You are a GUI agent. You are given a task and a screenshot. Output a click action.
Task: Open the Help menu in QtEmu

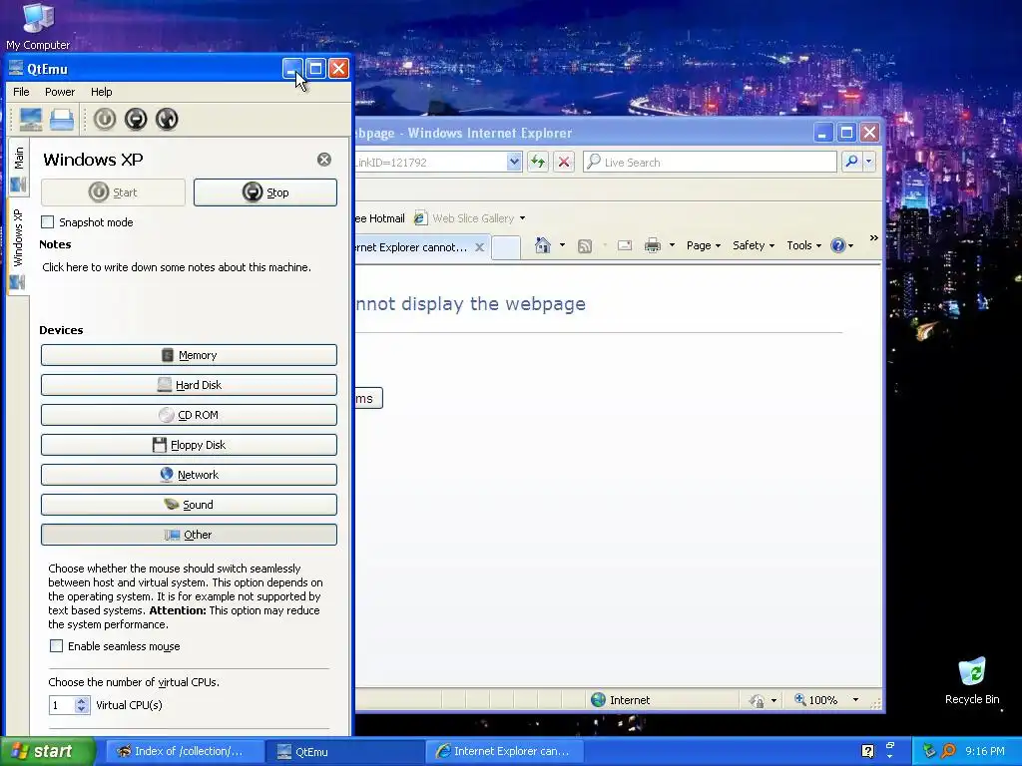click(101, 92)
